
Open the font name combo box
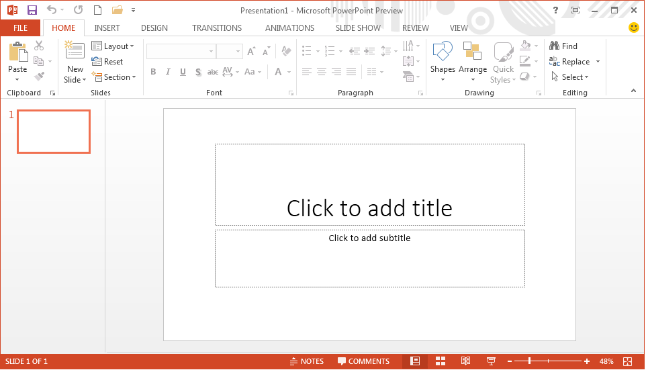[181, 51]
